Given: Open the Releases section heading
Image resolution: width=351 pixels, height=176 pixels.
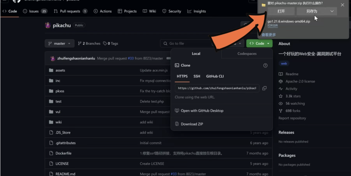Looking at the screenshot, I should 286,133.
